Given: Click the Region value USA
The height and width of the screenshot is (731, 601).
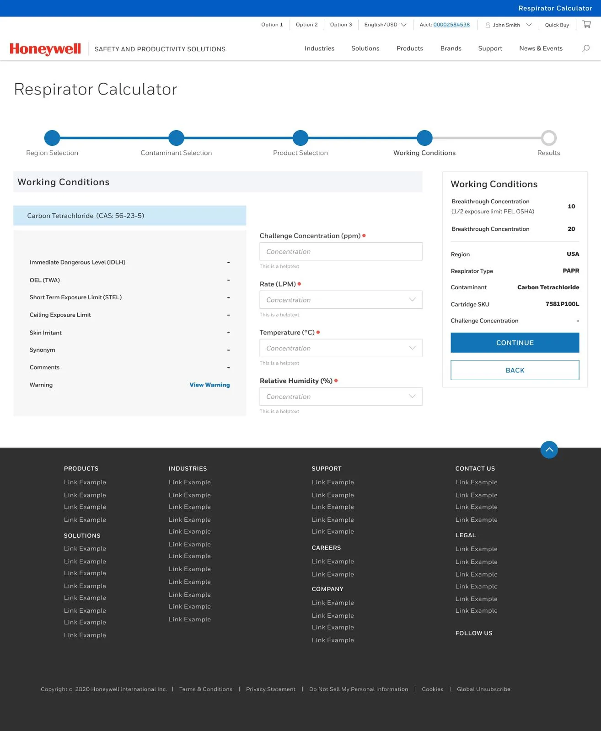Looking at the screenshot, I should tap(573, 254).
